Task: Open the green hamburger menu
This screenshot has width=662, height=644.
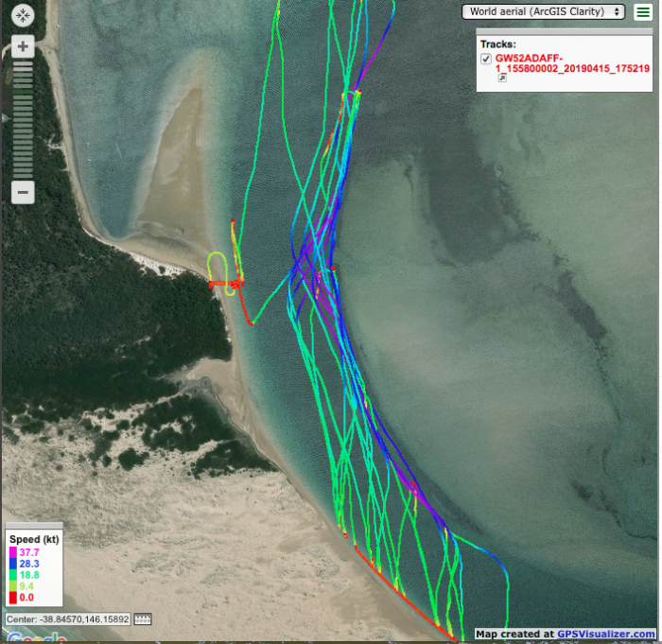Action: pos(642,11)
